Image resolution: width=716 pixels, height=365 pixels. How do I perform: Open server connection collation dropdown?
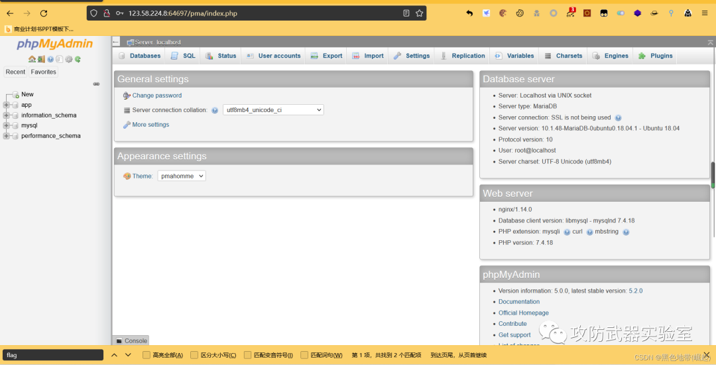pyautogui.click(x=273, y=110)
